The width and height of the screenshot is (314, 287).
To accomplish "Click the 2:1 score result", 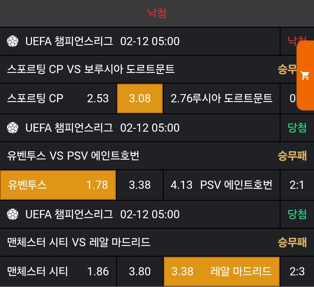I will pyautogui.click(x=297, y=185).
